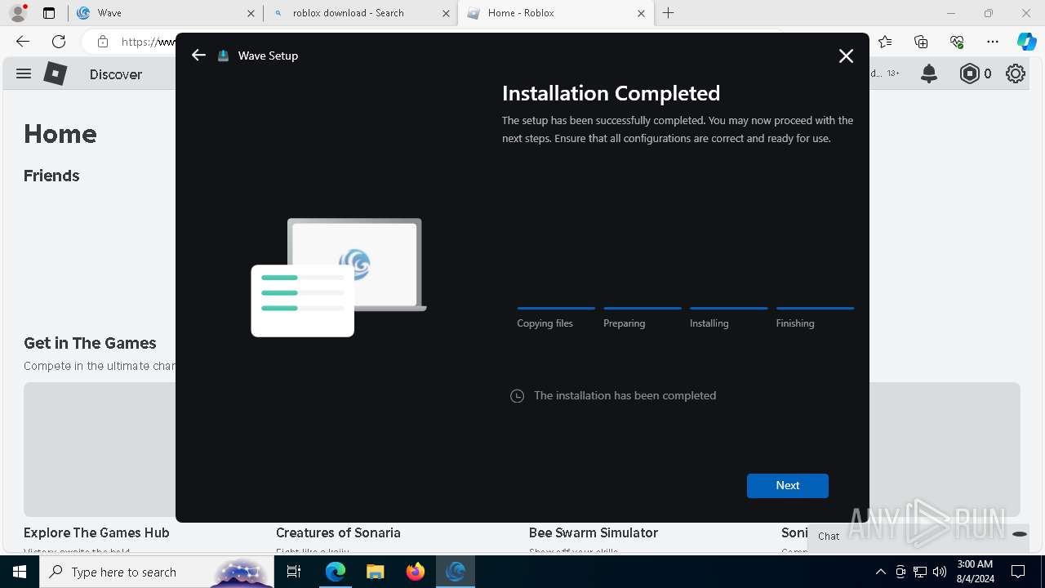1045x588 pixels.
Task: Click the Installing progress step
Action: [x=728, y=317]
